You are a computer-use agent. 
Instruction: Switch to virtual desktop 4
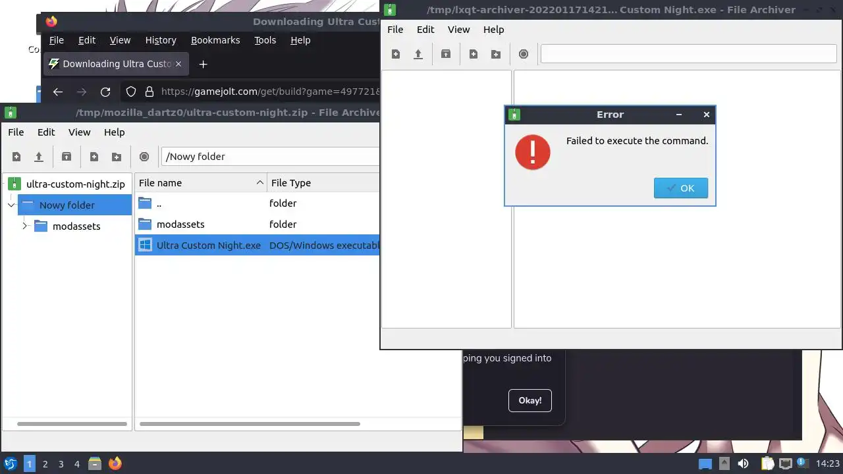tap(77, 464)
